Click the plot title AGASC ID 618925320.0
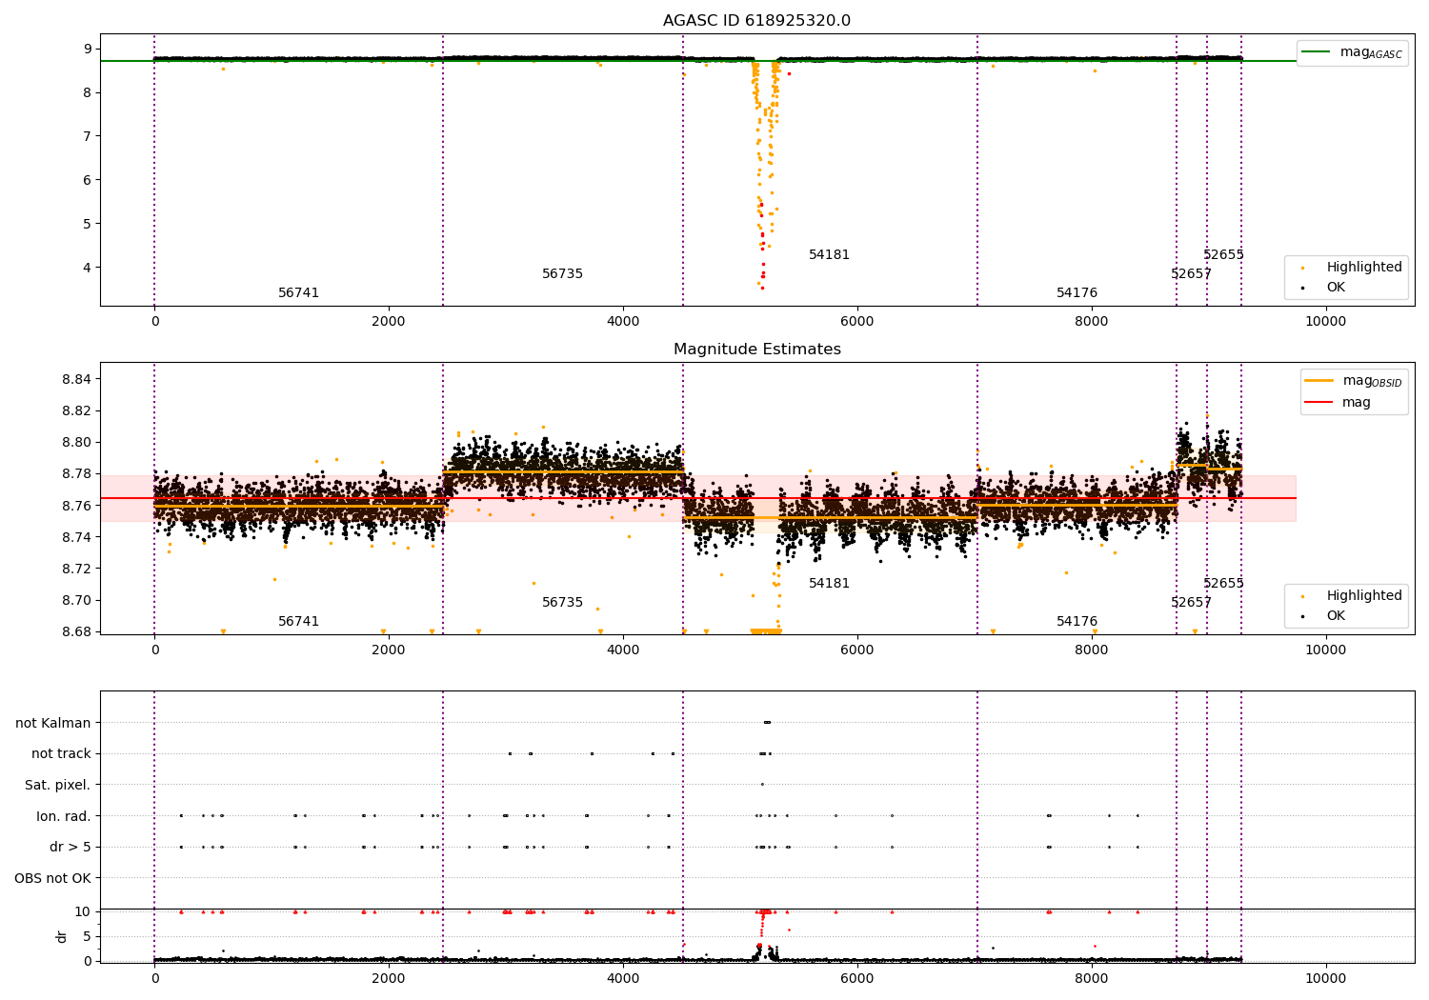This screenshot has height=1000, width=1429. point(756,21)
